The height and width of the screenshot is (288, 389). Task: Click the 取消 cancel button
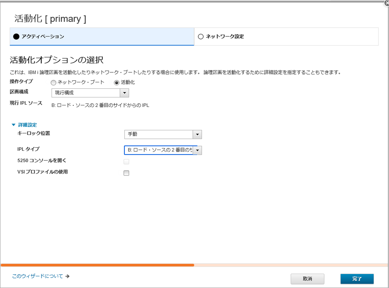(307, 279)
